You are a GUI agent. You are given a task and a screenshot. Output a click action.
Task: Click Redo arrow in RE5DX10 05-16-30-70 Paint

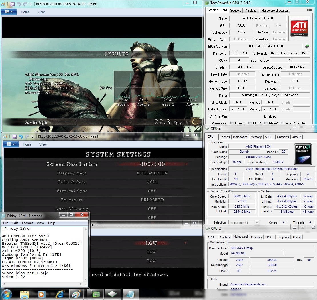pos(27,136)
